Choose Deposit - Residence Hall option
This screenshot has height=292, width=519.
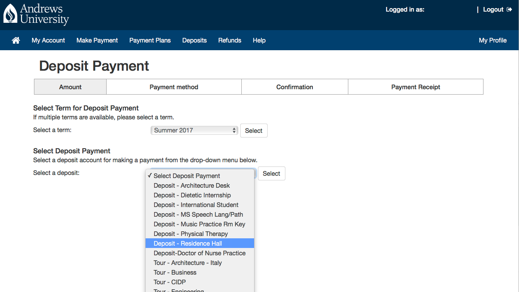click(200, 243)
